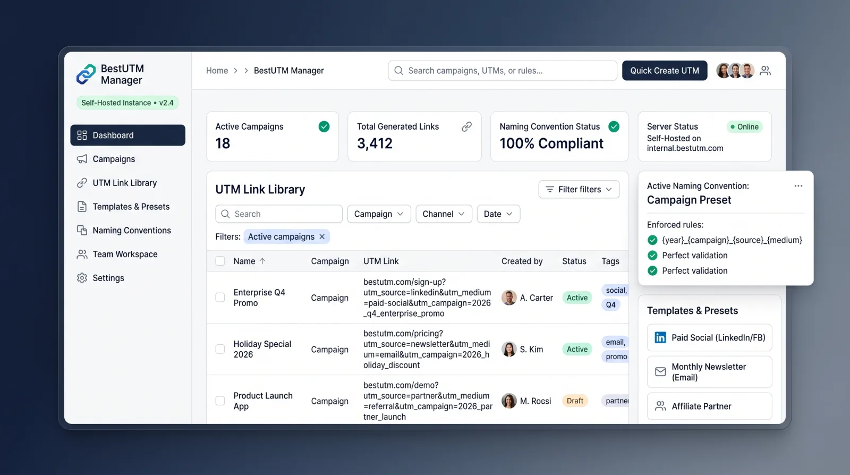
Task: Toggle the select-all checkbox in table header
Action: point(220,261)
